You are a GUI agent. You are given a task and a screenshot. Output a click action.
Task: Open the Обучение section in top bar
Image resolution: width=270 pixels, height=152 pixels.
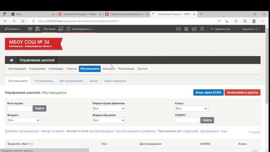coord(49,29)
